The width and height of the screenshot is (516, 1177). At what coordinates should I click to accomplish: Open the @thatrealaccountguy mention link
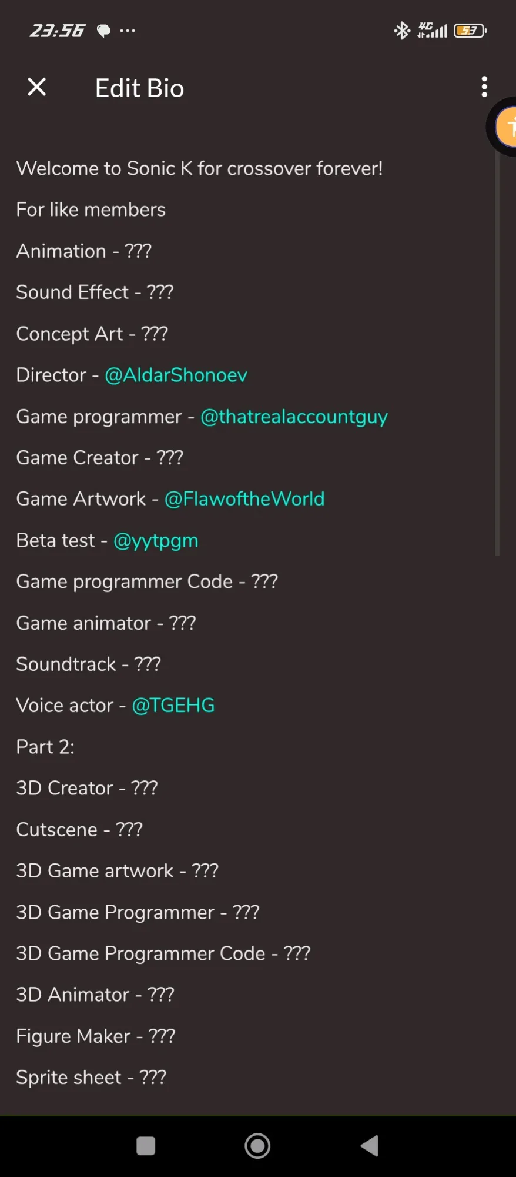click(294, 417)
